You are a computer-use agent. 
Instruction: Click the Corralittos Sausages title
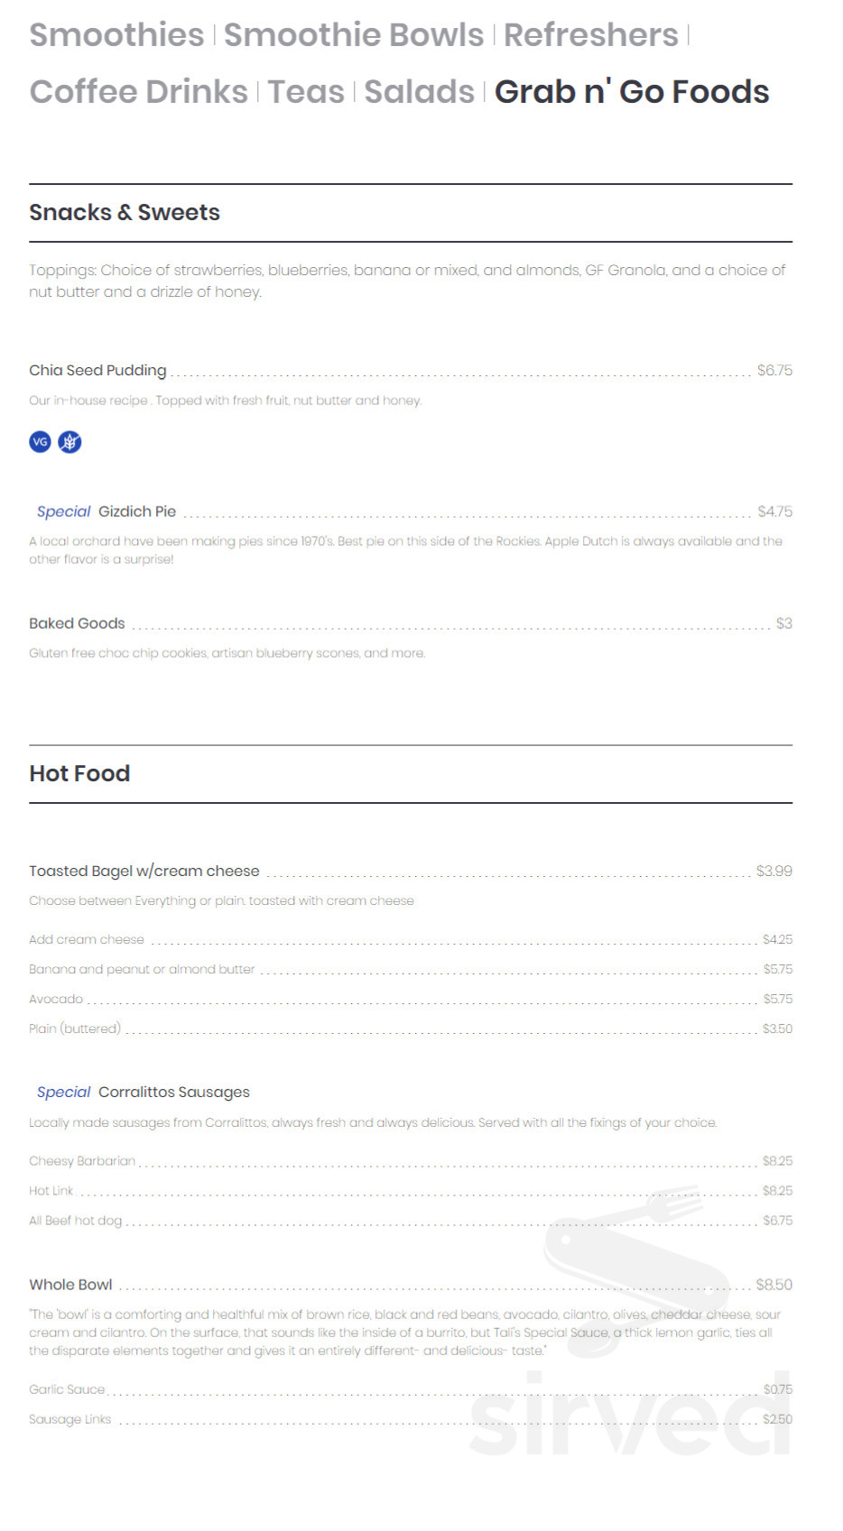point(173,1093)
